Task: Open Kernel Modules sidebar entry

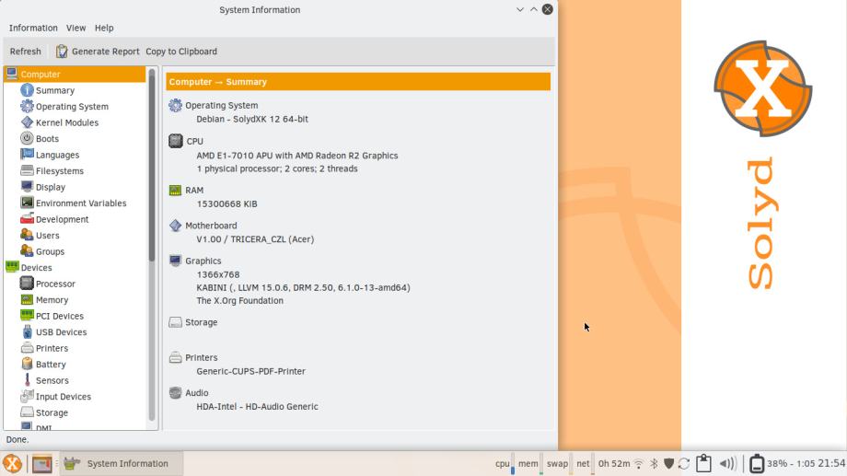Action: click(60, 122)
